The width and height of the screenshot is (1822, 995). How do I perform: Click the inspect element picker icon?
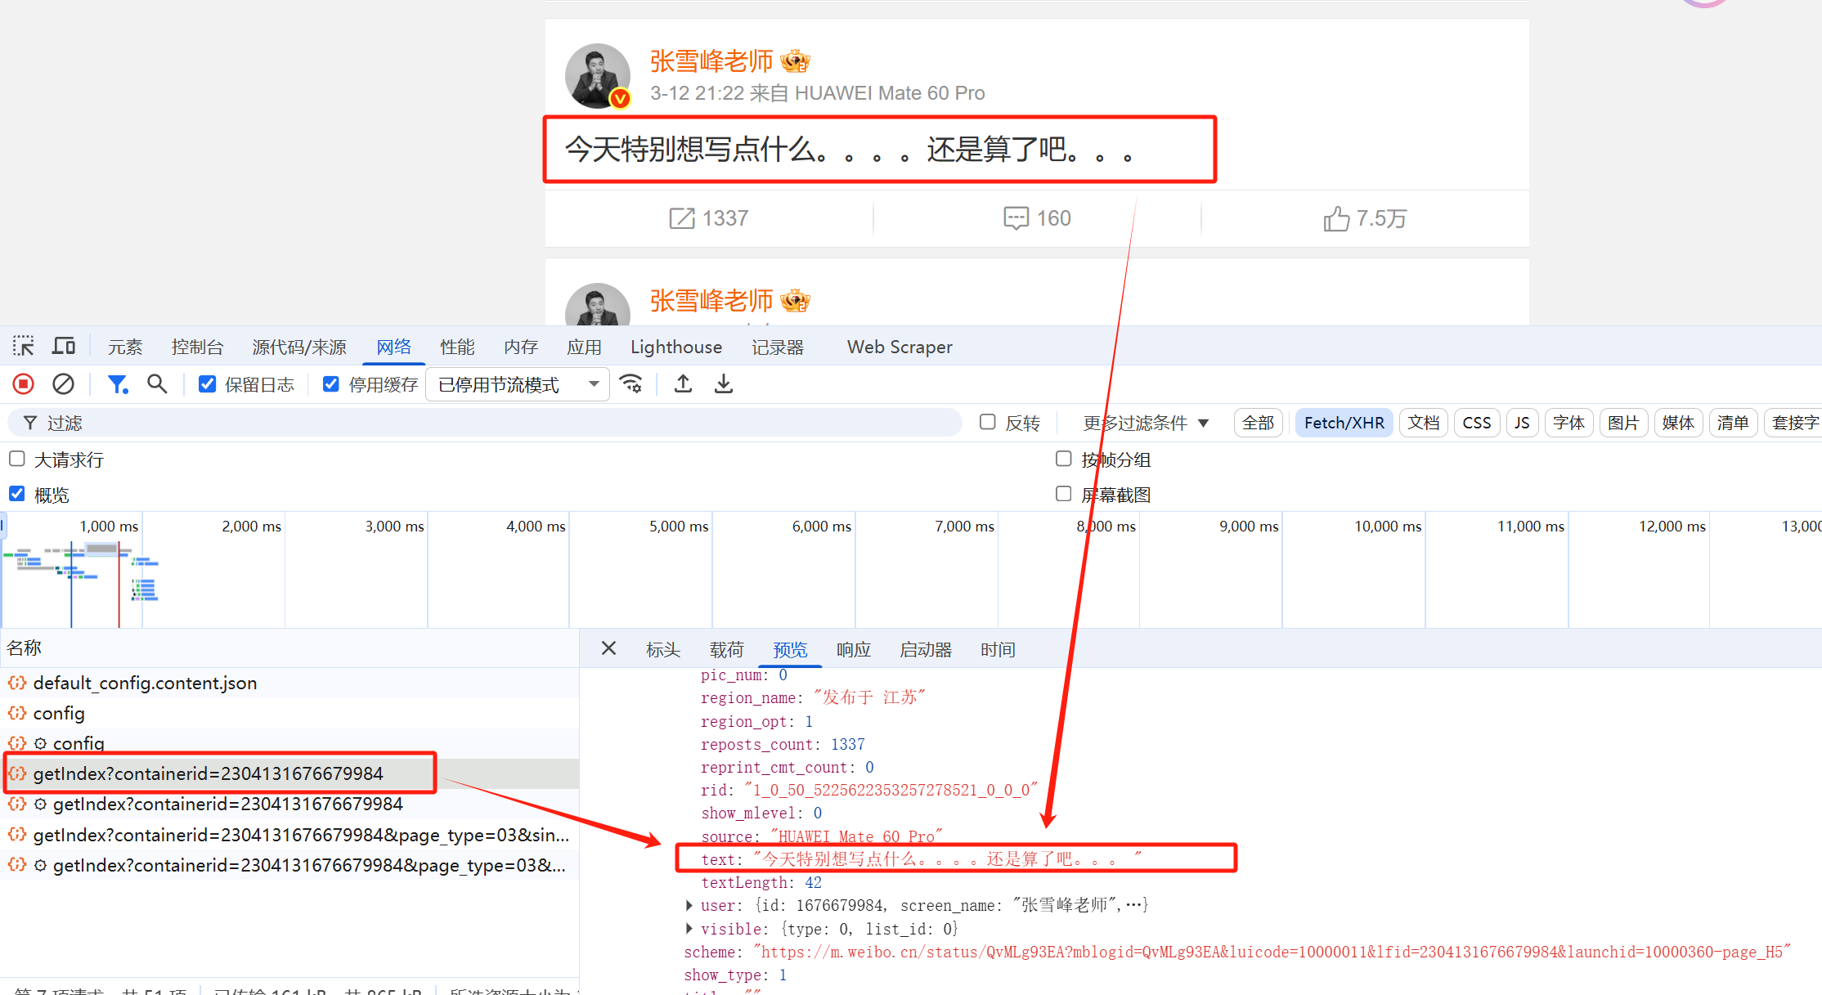pyautogui.click(x=24, y=346)
